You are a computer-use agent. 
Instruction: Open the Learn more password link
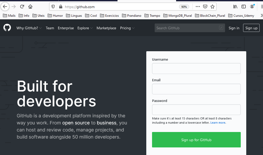[218, 123]
